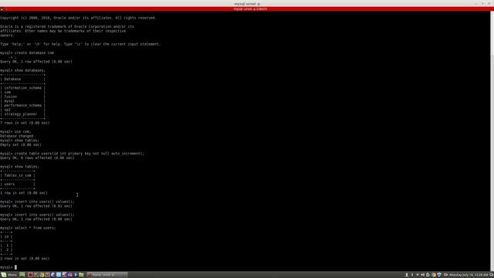Click the '2 rows in set' result line

click(x=25, y=259)
